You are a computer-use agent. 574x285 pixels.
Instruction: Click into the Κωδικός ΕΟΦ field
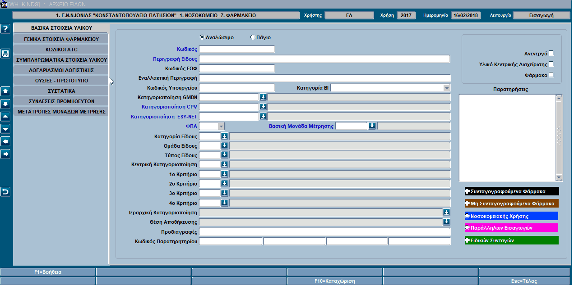click(x=237, y=68)
